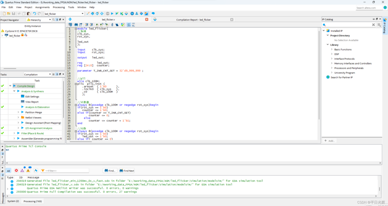Start Analysis & Synthesis from main toolbar
This screenshot has width=388, height=206.
point(117,14)
